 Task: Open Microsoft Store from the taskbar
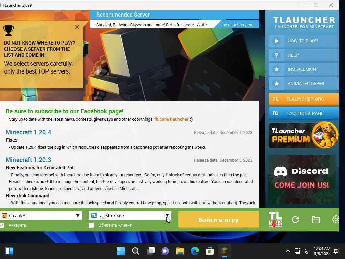click(x=210, y=251)
